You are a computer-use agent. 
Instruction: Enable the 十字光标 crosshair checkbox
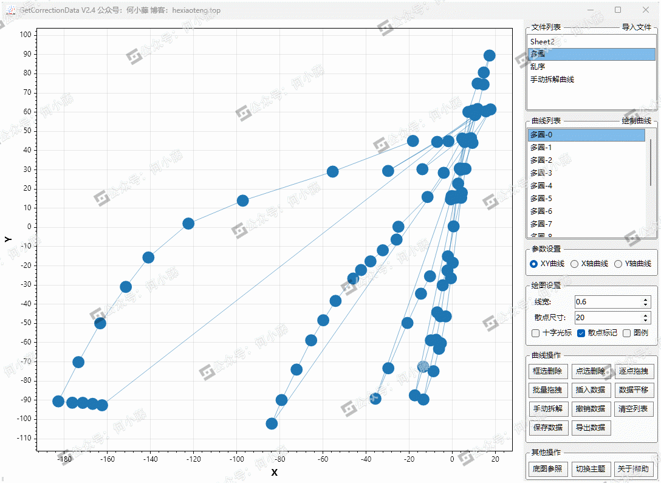(535, 333)
